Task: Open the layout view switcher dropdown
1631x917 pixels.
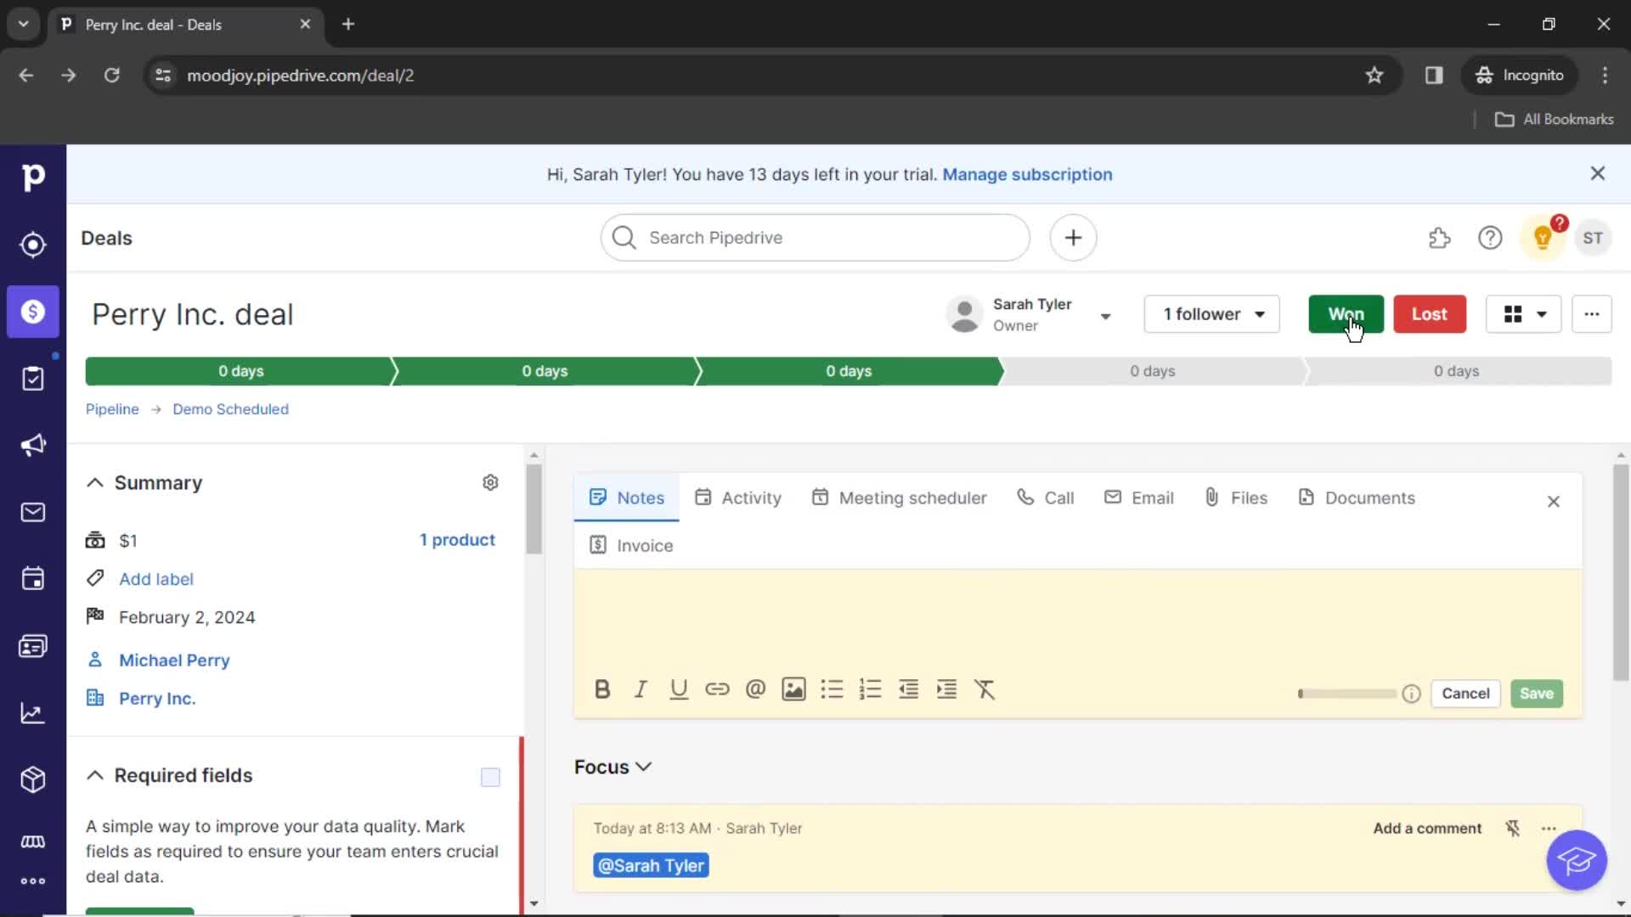Action: pos(1524,314)
